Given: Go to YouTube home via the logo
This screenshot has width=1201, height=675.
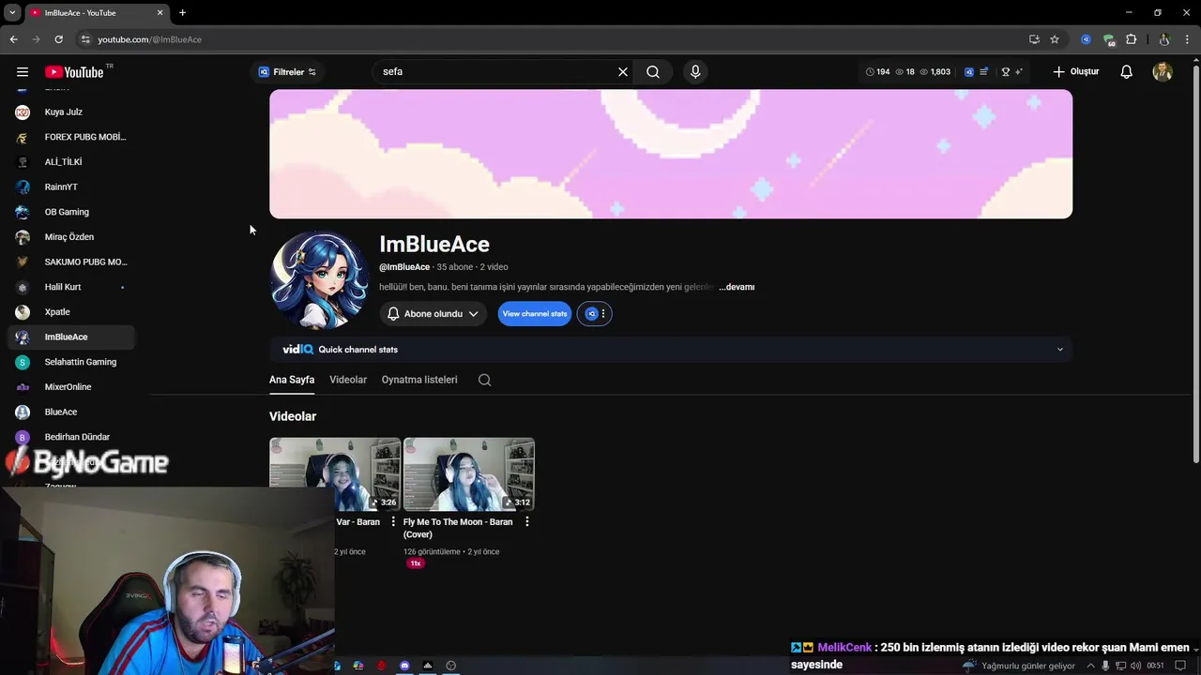Looking at the screenshot, I should coord(74,72).
